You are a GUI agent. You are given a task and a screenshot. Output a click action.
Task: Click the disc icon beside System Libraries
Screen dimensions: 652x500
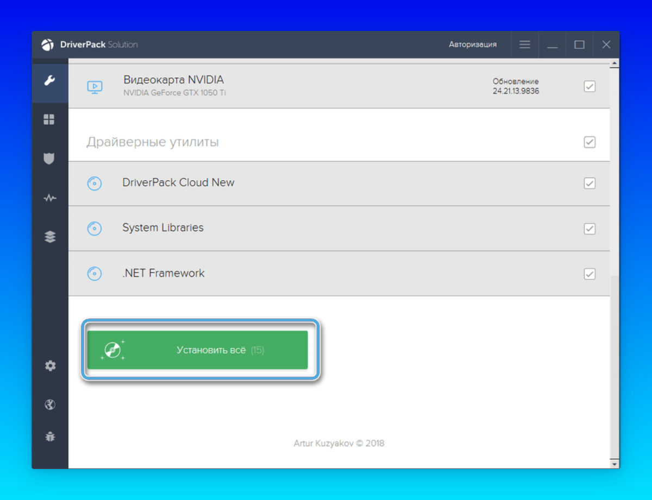click(x=95, y=229)
